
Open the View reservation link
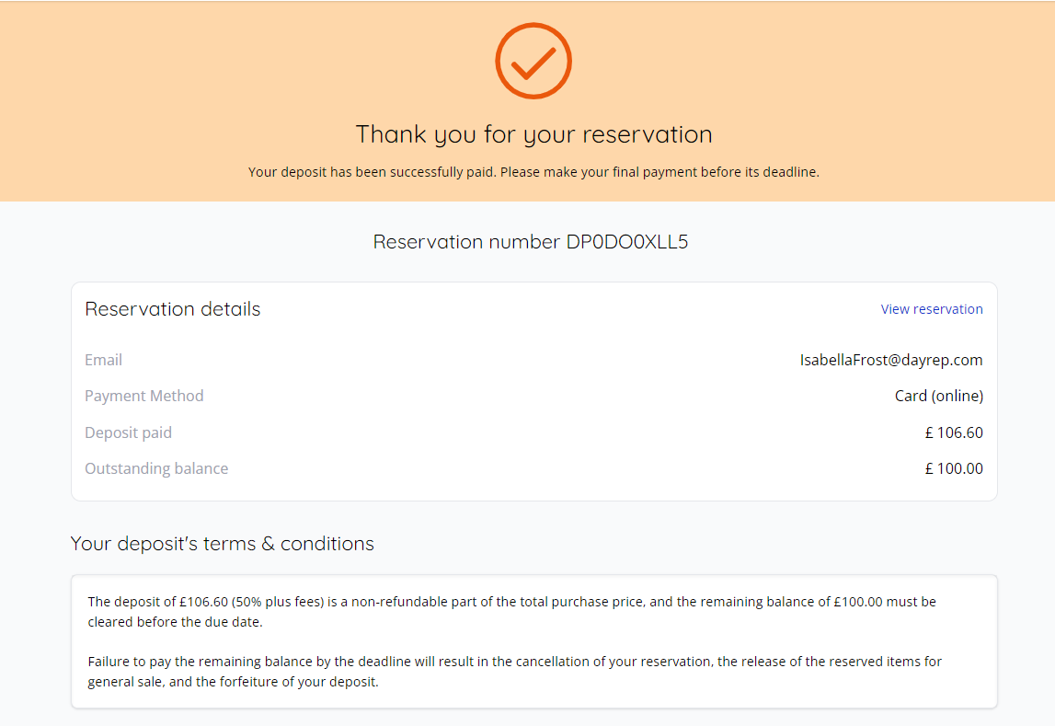click(x=931, y=309)
